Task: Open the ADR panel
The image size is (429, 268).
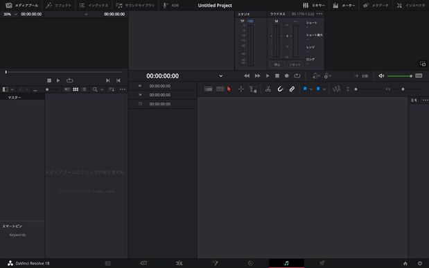Action: [170, 6]
